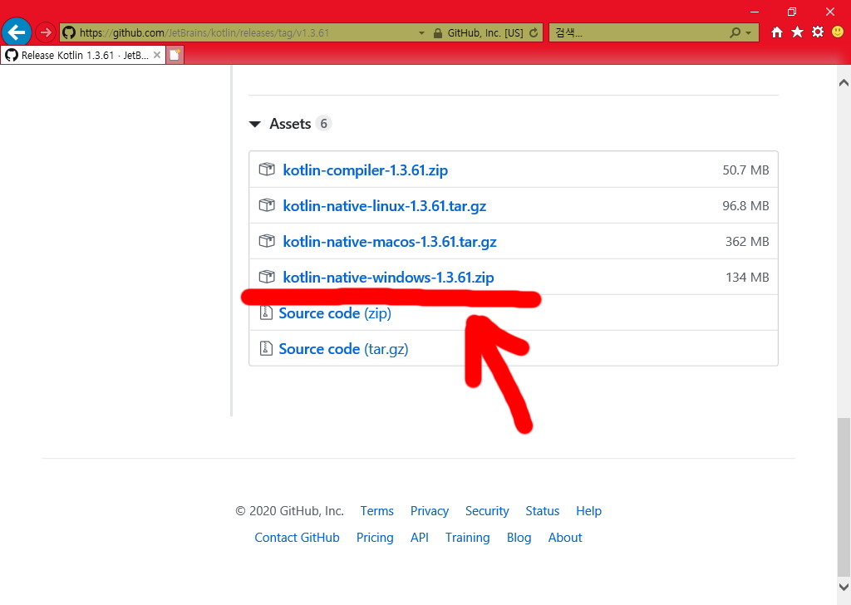Click the 362 MB size text
The height and width of the screenshot is (605, 851).
[747, 242]
